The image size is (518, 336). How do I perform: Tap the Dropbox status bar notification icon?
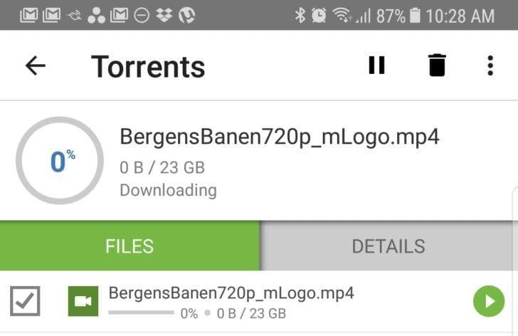164,15
